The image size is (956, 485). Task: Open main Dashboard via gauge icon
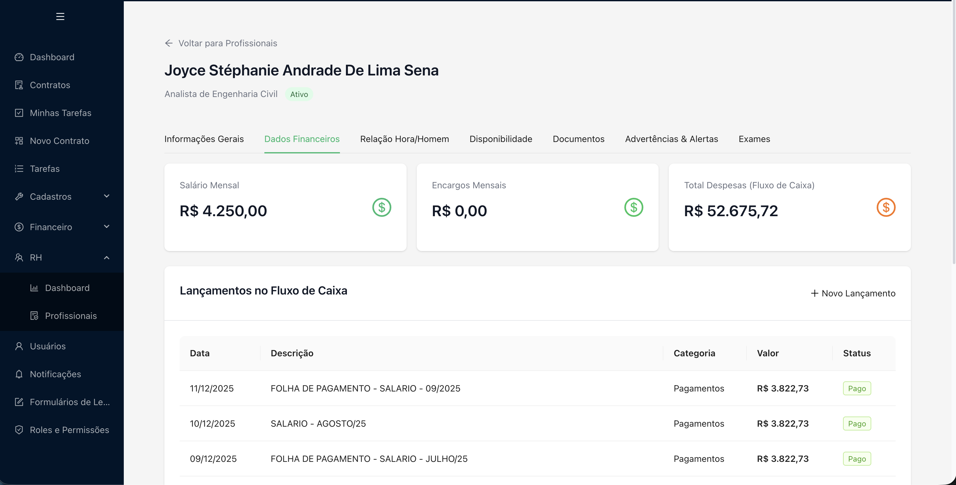click(19, 57)
